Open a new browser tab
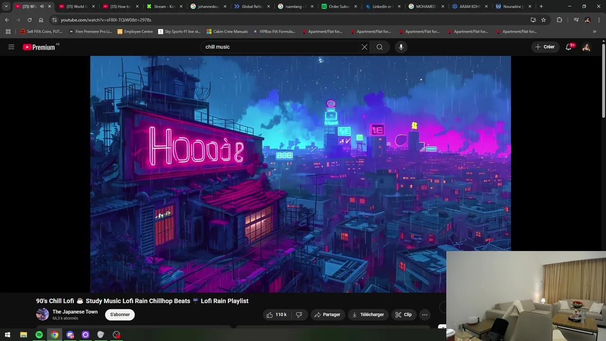This screenshot has height=341, width=606. coord(541,7)
